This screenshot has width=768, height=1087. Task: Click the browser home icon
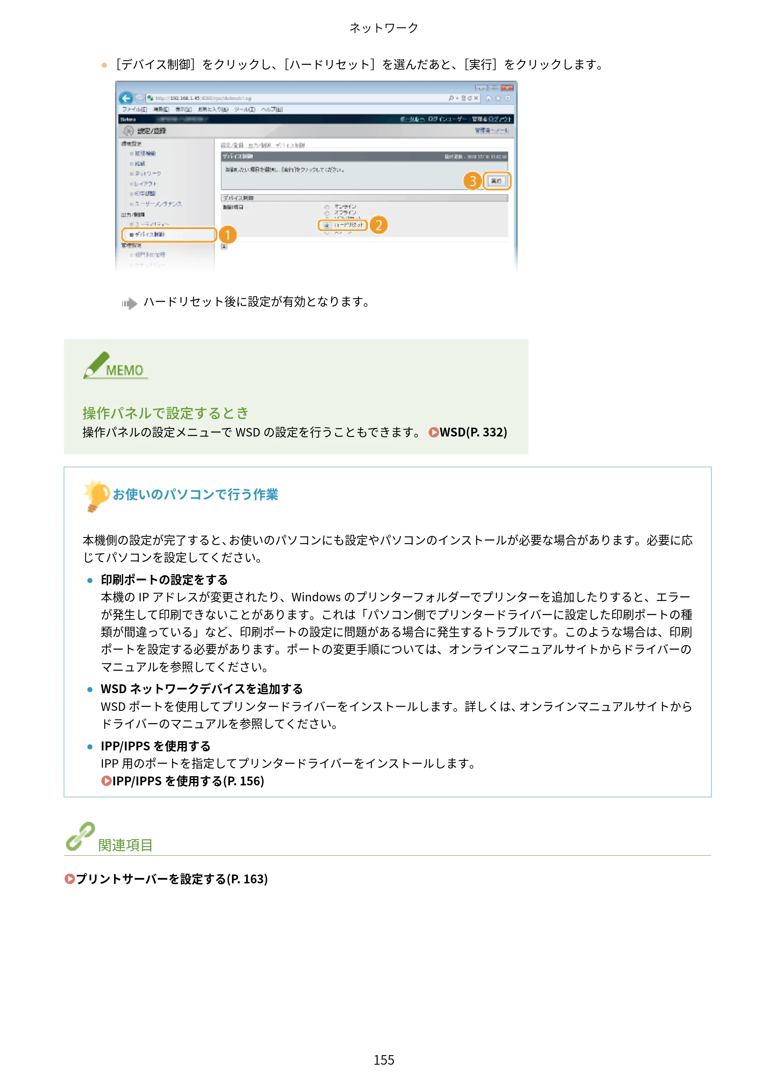[x=488, y=98]
